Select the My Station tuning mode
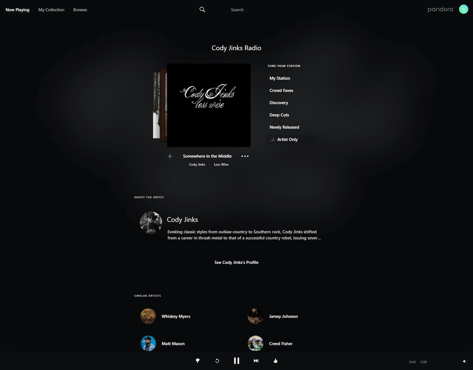 280,78
